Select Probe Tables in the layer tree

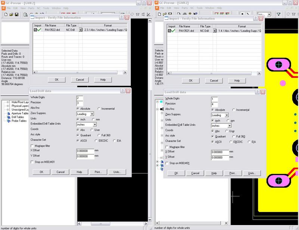(19, 121)
